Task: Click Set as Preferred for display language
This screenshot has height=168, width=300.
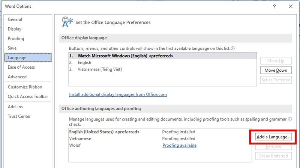Action: tap(276, 80)
